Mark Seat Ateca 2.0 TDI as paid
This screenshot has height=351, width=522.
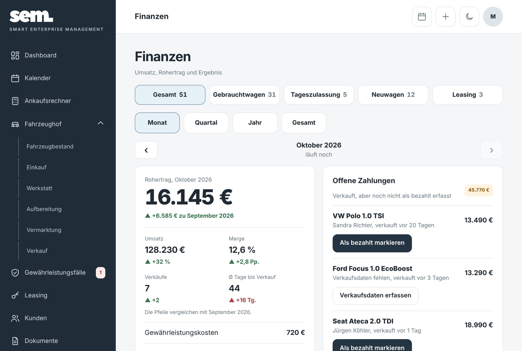pyautogui.click(x=372, y=346)
